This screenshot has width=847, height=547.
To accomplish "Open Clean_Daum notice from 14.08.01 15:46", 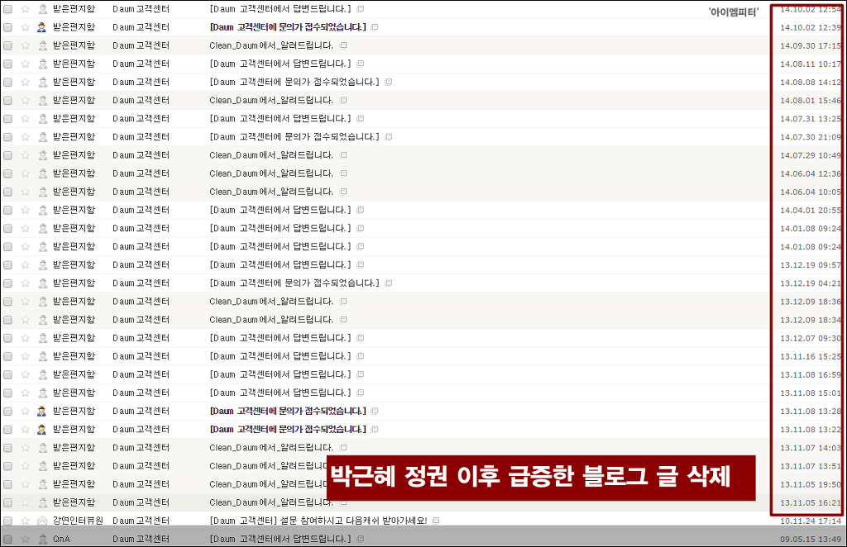I will point(271,100).
